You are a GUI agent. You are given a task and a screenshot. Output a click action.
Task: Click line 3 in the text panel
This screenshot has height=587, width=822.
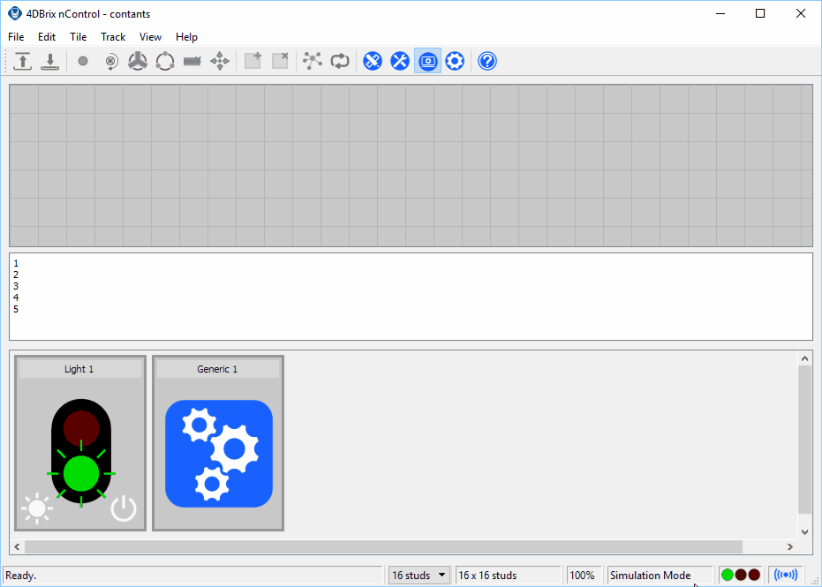[16, 286]
